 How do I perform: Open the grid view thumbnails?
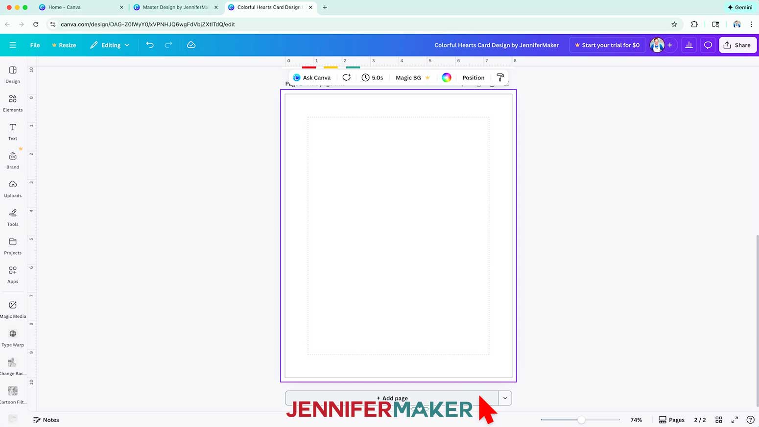(719, 420)
